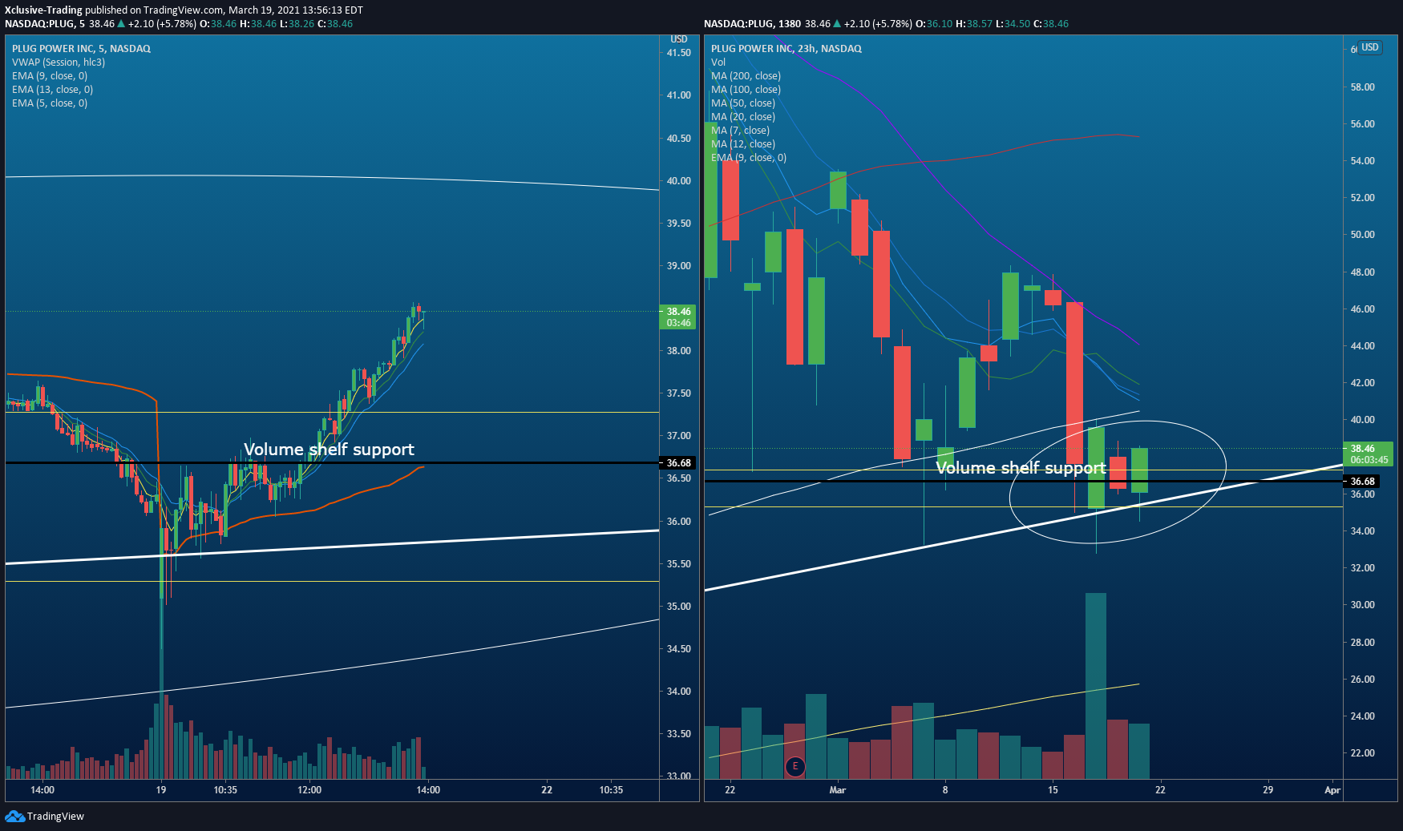Image resolution: width=1403 pixels, height=831 pixels.
Task: Select the 'PLUG POWER INC, 5, NASDAQ' chart title
Action: pos(81,49)
